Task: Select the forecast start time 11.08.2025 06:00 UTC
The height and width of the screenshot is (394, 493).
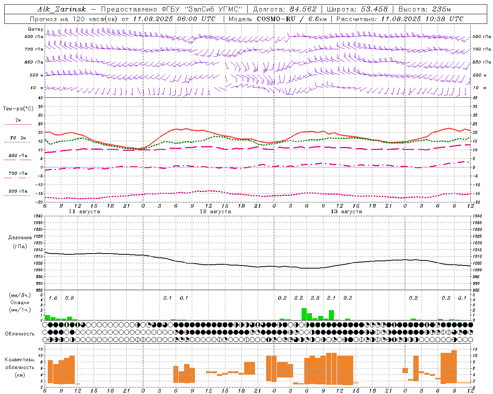Action: tap(174, 19)
